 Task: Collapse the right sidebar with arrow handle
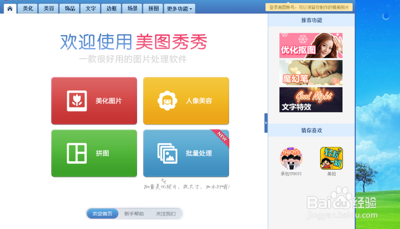pos(266,123)
